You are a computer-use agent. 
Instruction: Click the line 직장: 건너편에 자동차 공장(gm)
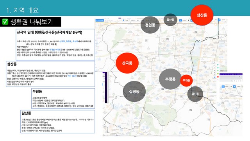point(36,122)
